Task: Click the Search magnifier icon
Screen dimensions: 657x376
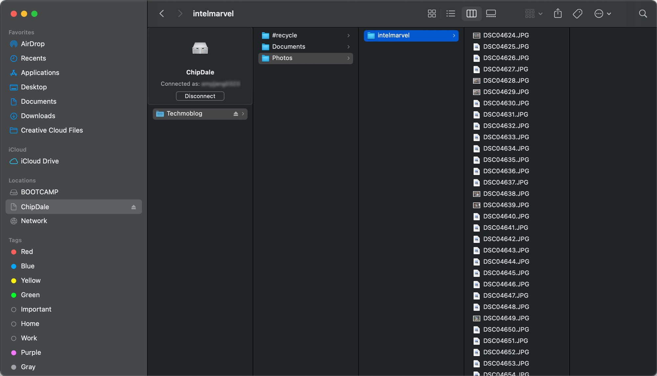Action: [643, 14]
